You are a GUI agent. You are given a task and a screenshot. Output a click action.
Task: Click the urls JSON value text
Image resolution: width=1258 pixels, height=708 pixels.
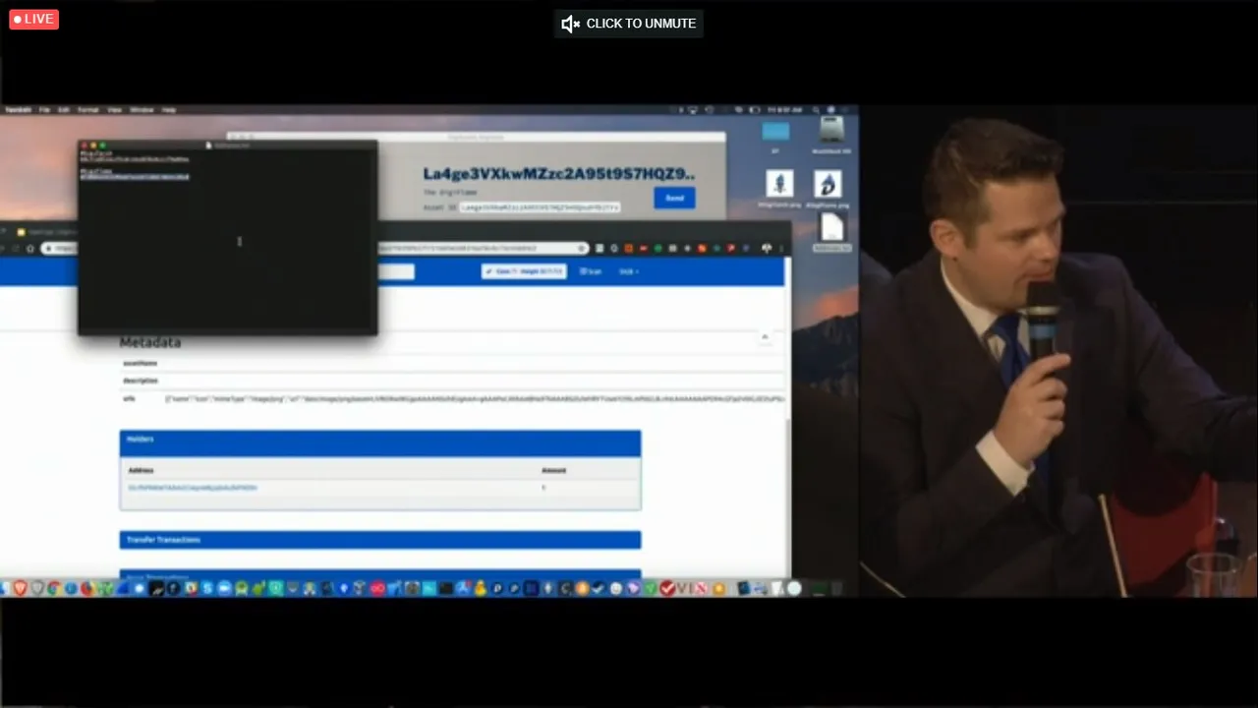point(475,399)
